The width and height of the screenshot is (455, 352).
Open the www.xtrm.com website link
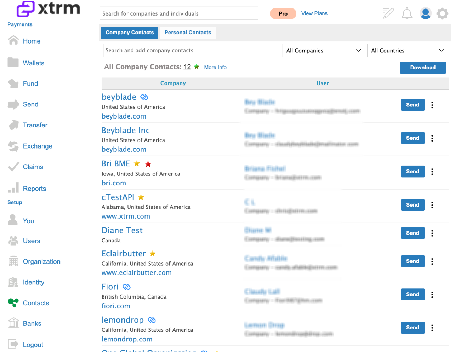(x=126, y=216)
